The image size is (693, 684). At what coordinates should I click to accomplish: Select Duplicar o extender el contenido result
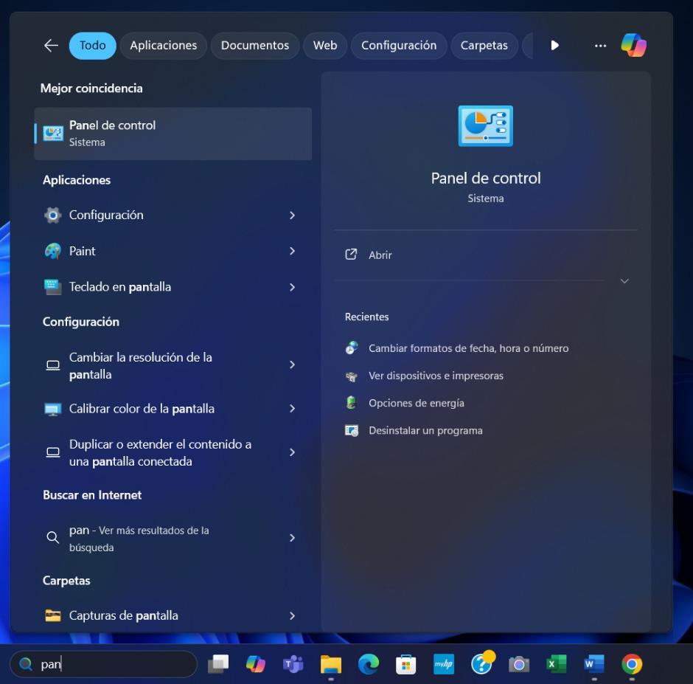(x=173, y=452)
